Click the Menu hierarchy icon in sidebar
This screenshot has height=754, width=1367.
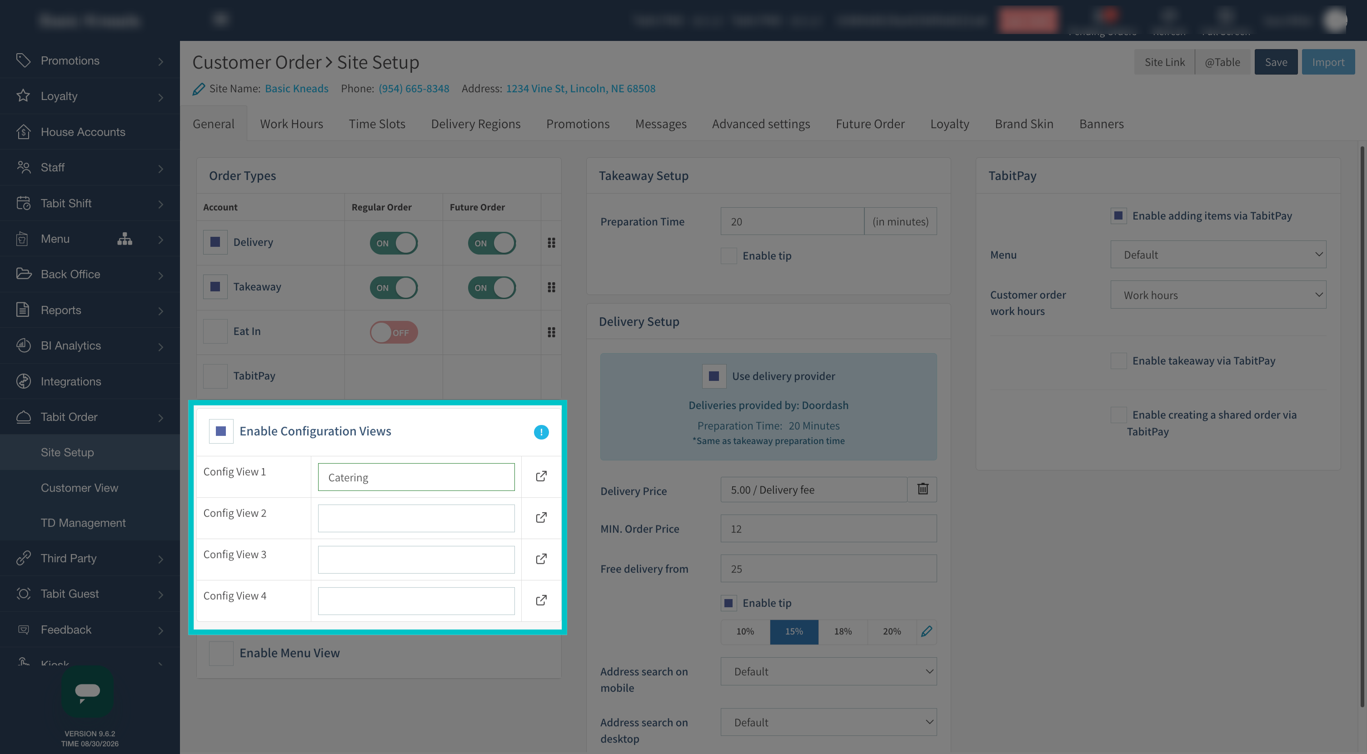point(125,239)
